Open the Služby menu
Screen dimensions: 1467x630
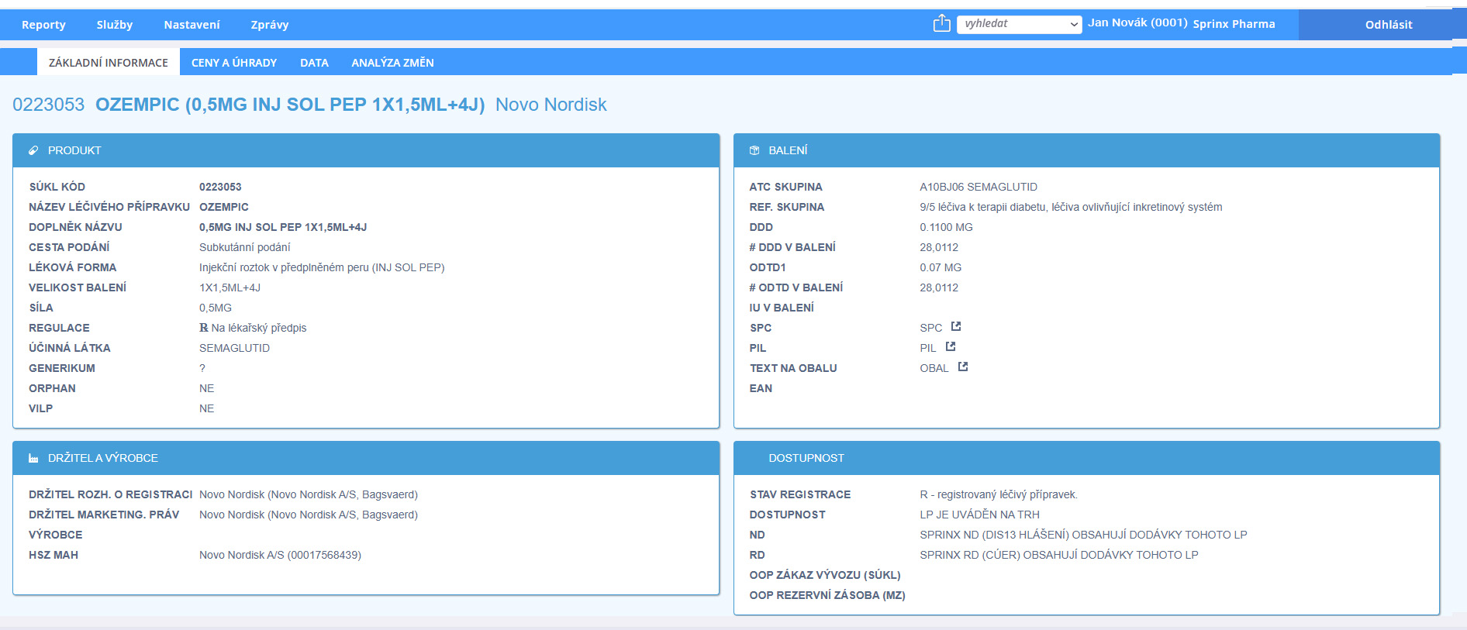[x=115, y=25]
